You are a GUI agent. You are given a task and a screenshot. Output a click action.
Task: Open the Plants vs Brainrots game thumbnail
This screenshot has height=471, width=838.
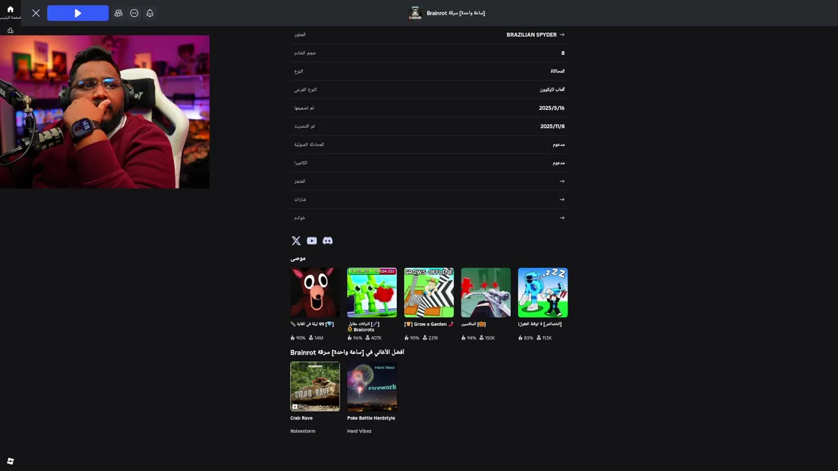coord(372,292)
